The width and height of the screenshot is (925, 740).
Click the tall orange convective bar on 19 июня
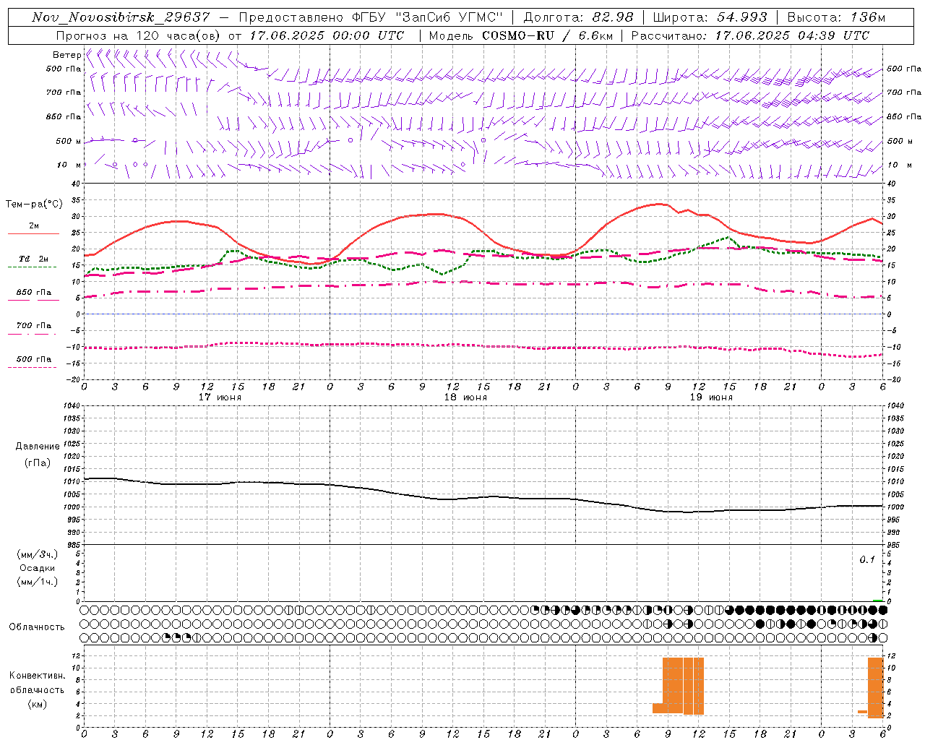(x=683, y=685)
